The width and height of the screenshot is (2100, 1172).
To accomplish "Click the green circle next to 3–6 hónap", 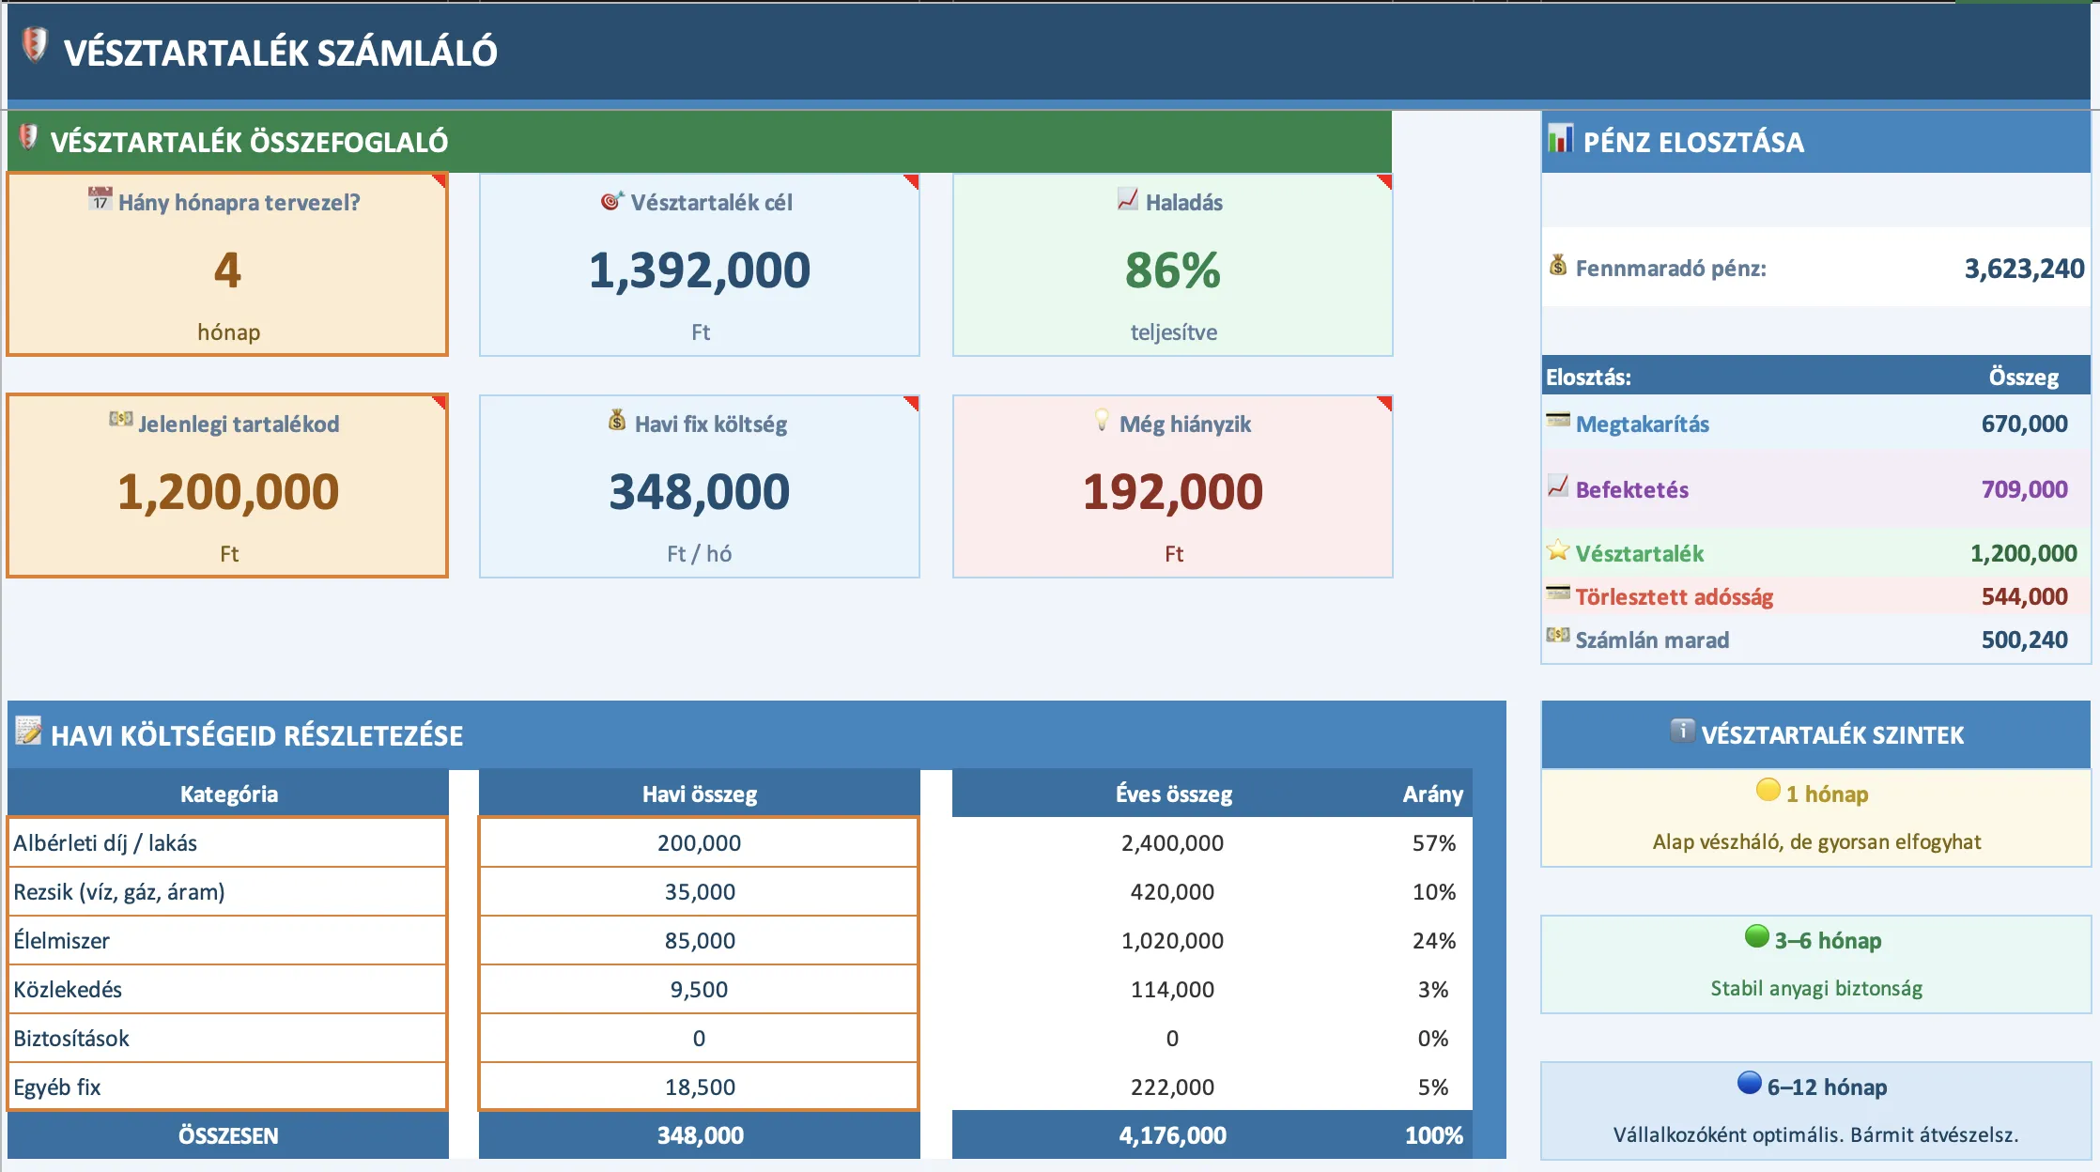I will (1756, 936).
